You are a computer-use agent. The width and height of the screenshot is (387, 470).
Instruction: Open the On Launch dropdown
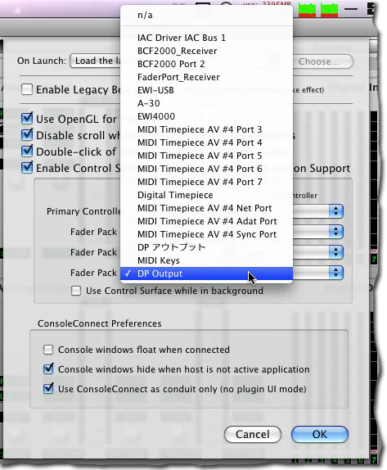(95, 61)
